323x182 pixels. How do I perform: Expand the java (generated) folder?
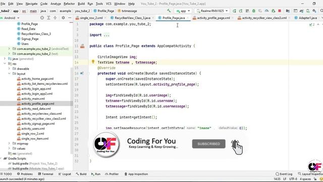tap(5, 59)
